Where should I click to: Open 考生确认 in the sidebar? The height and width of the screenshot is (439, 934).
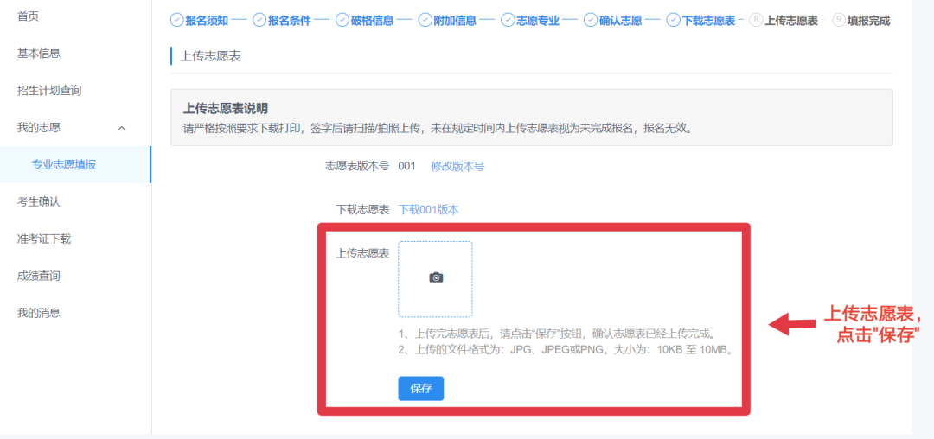(39, 202)
